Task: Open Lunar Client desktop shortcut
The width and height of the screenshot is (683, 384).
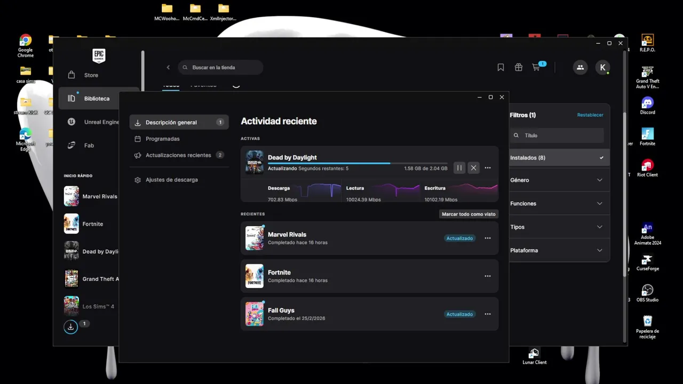Action: coord(534,357)
